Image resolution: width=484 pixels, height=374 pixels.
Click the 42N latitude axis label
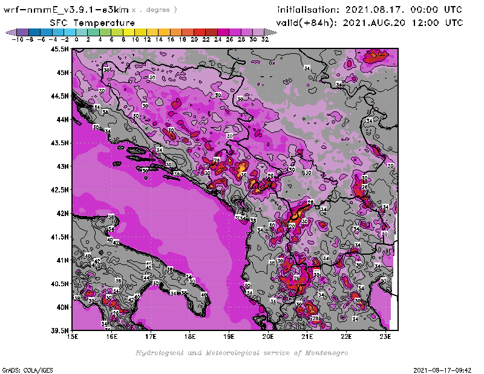[62, 213]
